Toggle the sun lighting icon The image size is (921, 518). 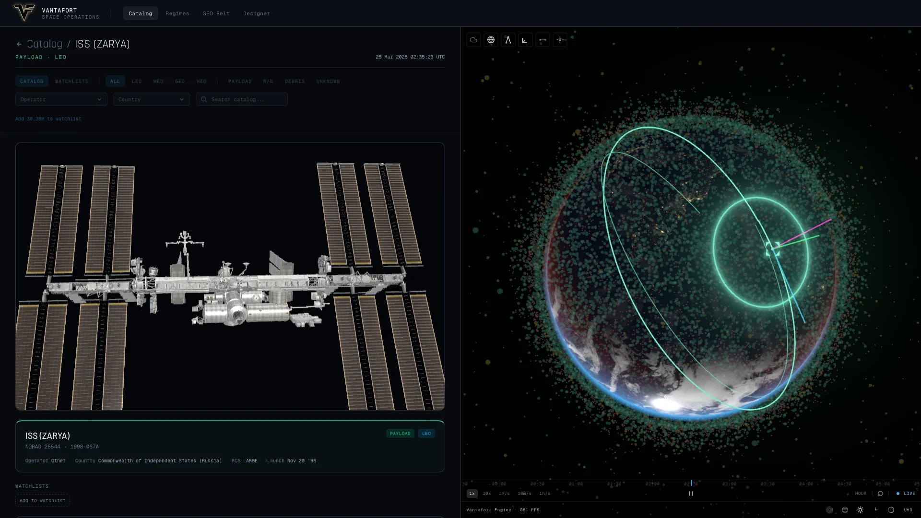(x=860, y=510)
